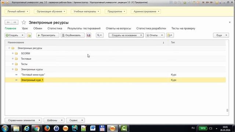The image size is (235, 132).
Task: Open the magnifier search dropdown
Action: pos(100,35)
